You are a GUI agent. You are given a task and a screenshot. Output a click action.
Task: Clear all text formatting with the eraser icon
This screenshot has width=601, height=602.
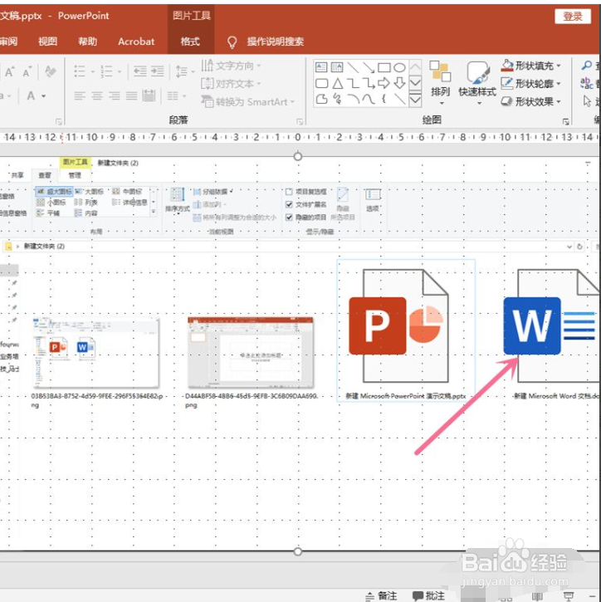pos(51,71)
